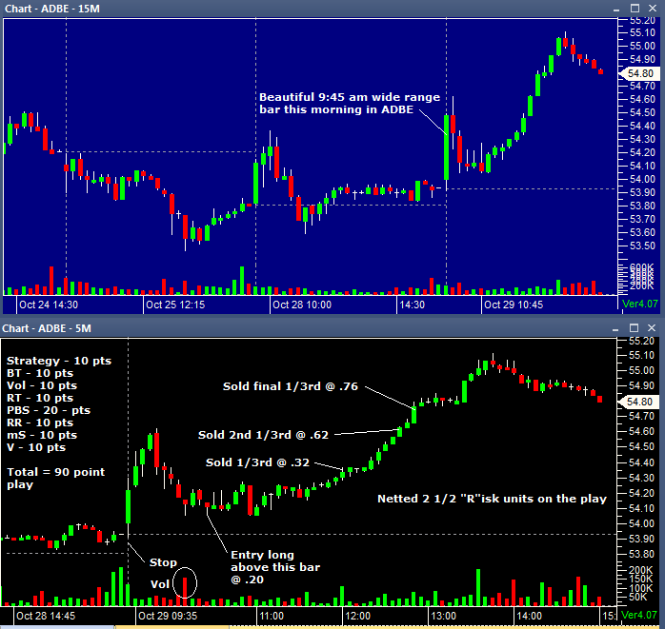Maximize the ADBE 5M chart window
Screen dimensions: 665x629
(x=635, y=328)
